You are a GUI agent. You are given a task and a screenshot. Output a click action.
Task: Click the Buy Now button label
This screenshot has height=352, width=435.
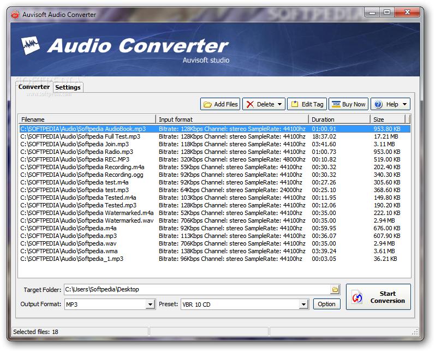[354, 104]
